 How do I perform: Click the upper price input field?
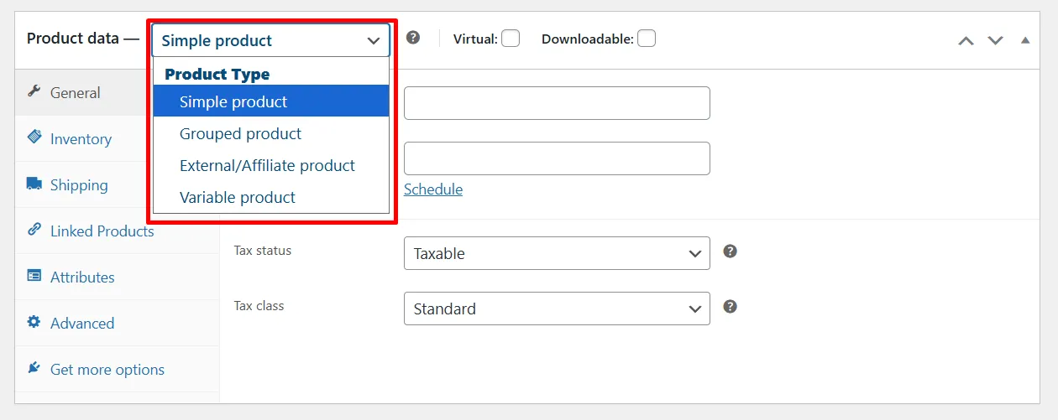coord(557,103)
